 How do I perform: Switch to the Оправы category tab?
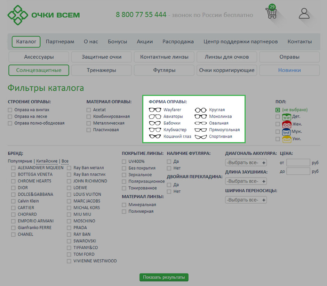tap(289, 57)
